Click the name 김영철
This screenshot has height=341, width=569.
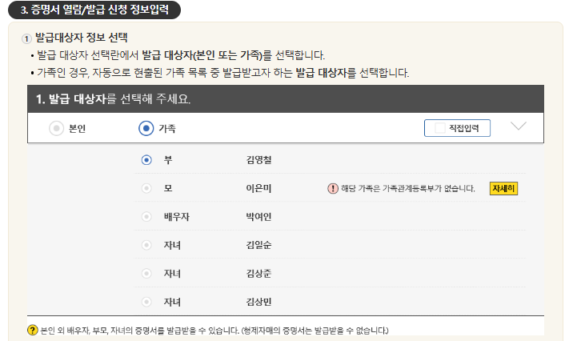258,160
